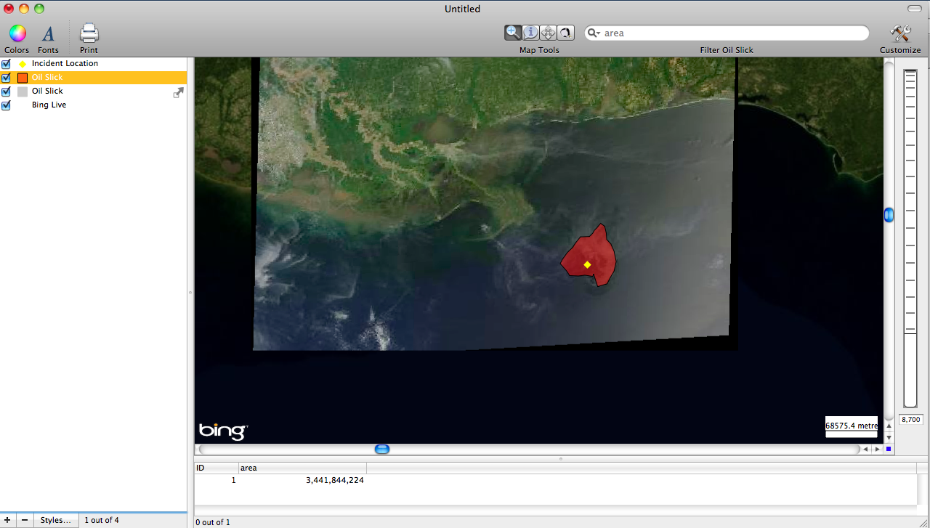
Task: Uncheck the Incident Location layer checkbox
Action: (x=7, y=64)
